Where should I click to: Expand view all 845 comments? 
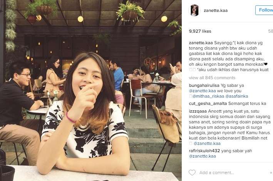tap(212, 78)
